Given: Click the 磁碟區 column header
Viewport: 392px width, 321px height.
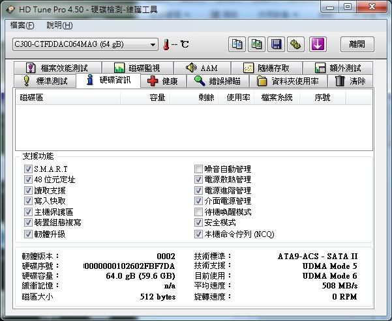Looking at the screenshot, I should click(68, 98).
